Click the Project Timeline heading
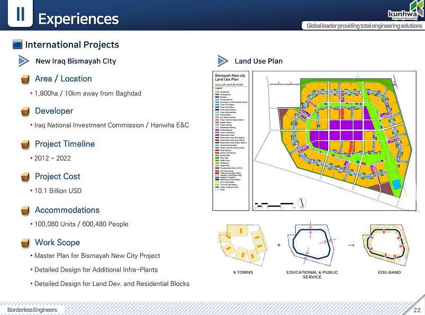 pyautogui.click(x=65, y=144)
